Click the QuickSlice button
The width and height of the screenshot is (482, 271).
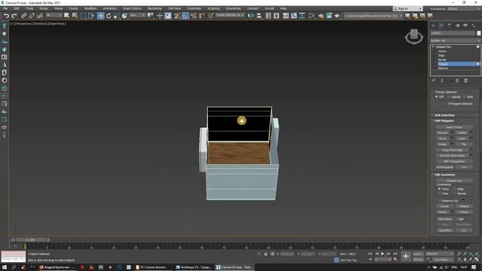445,230
